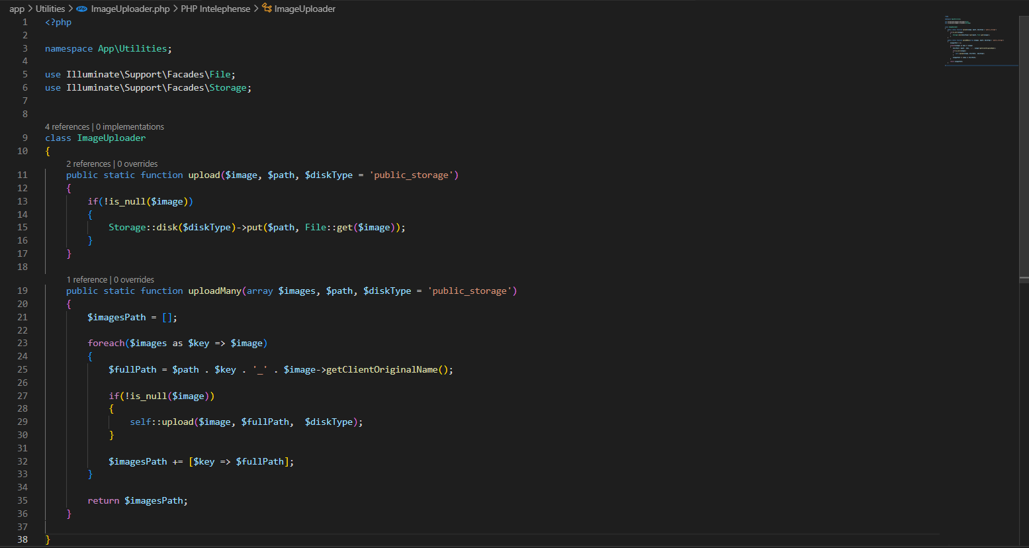Click class name 'ImageUploader' on line 9
Image resolution: width=1029 pixels, height=548 pixels.
point(111,138)
